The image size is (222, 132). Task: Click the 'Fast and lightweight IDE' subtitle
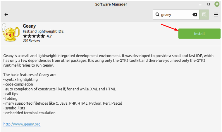click(x=43, y=31)
